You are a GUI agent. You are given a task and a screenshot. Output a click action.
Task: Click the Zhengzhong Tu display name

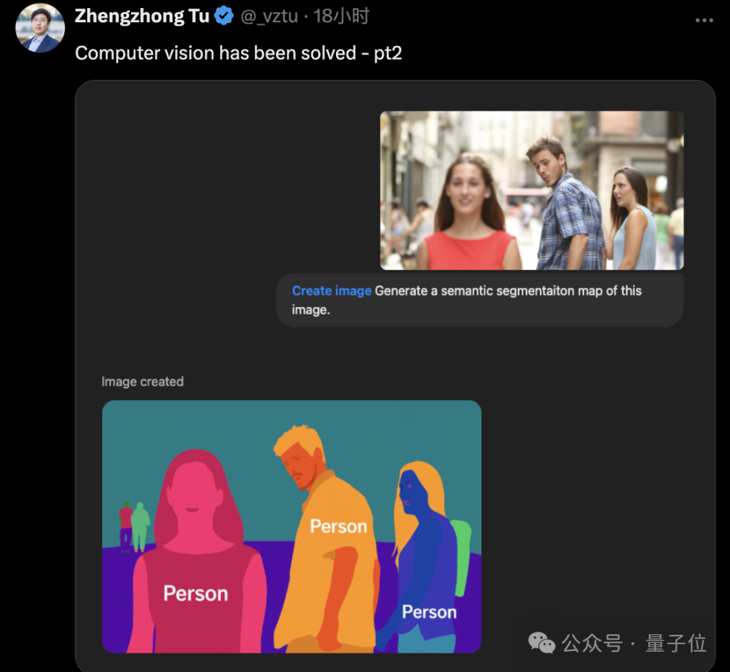[x=142, y=16]
